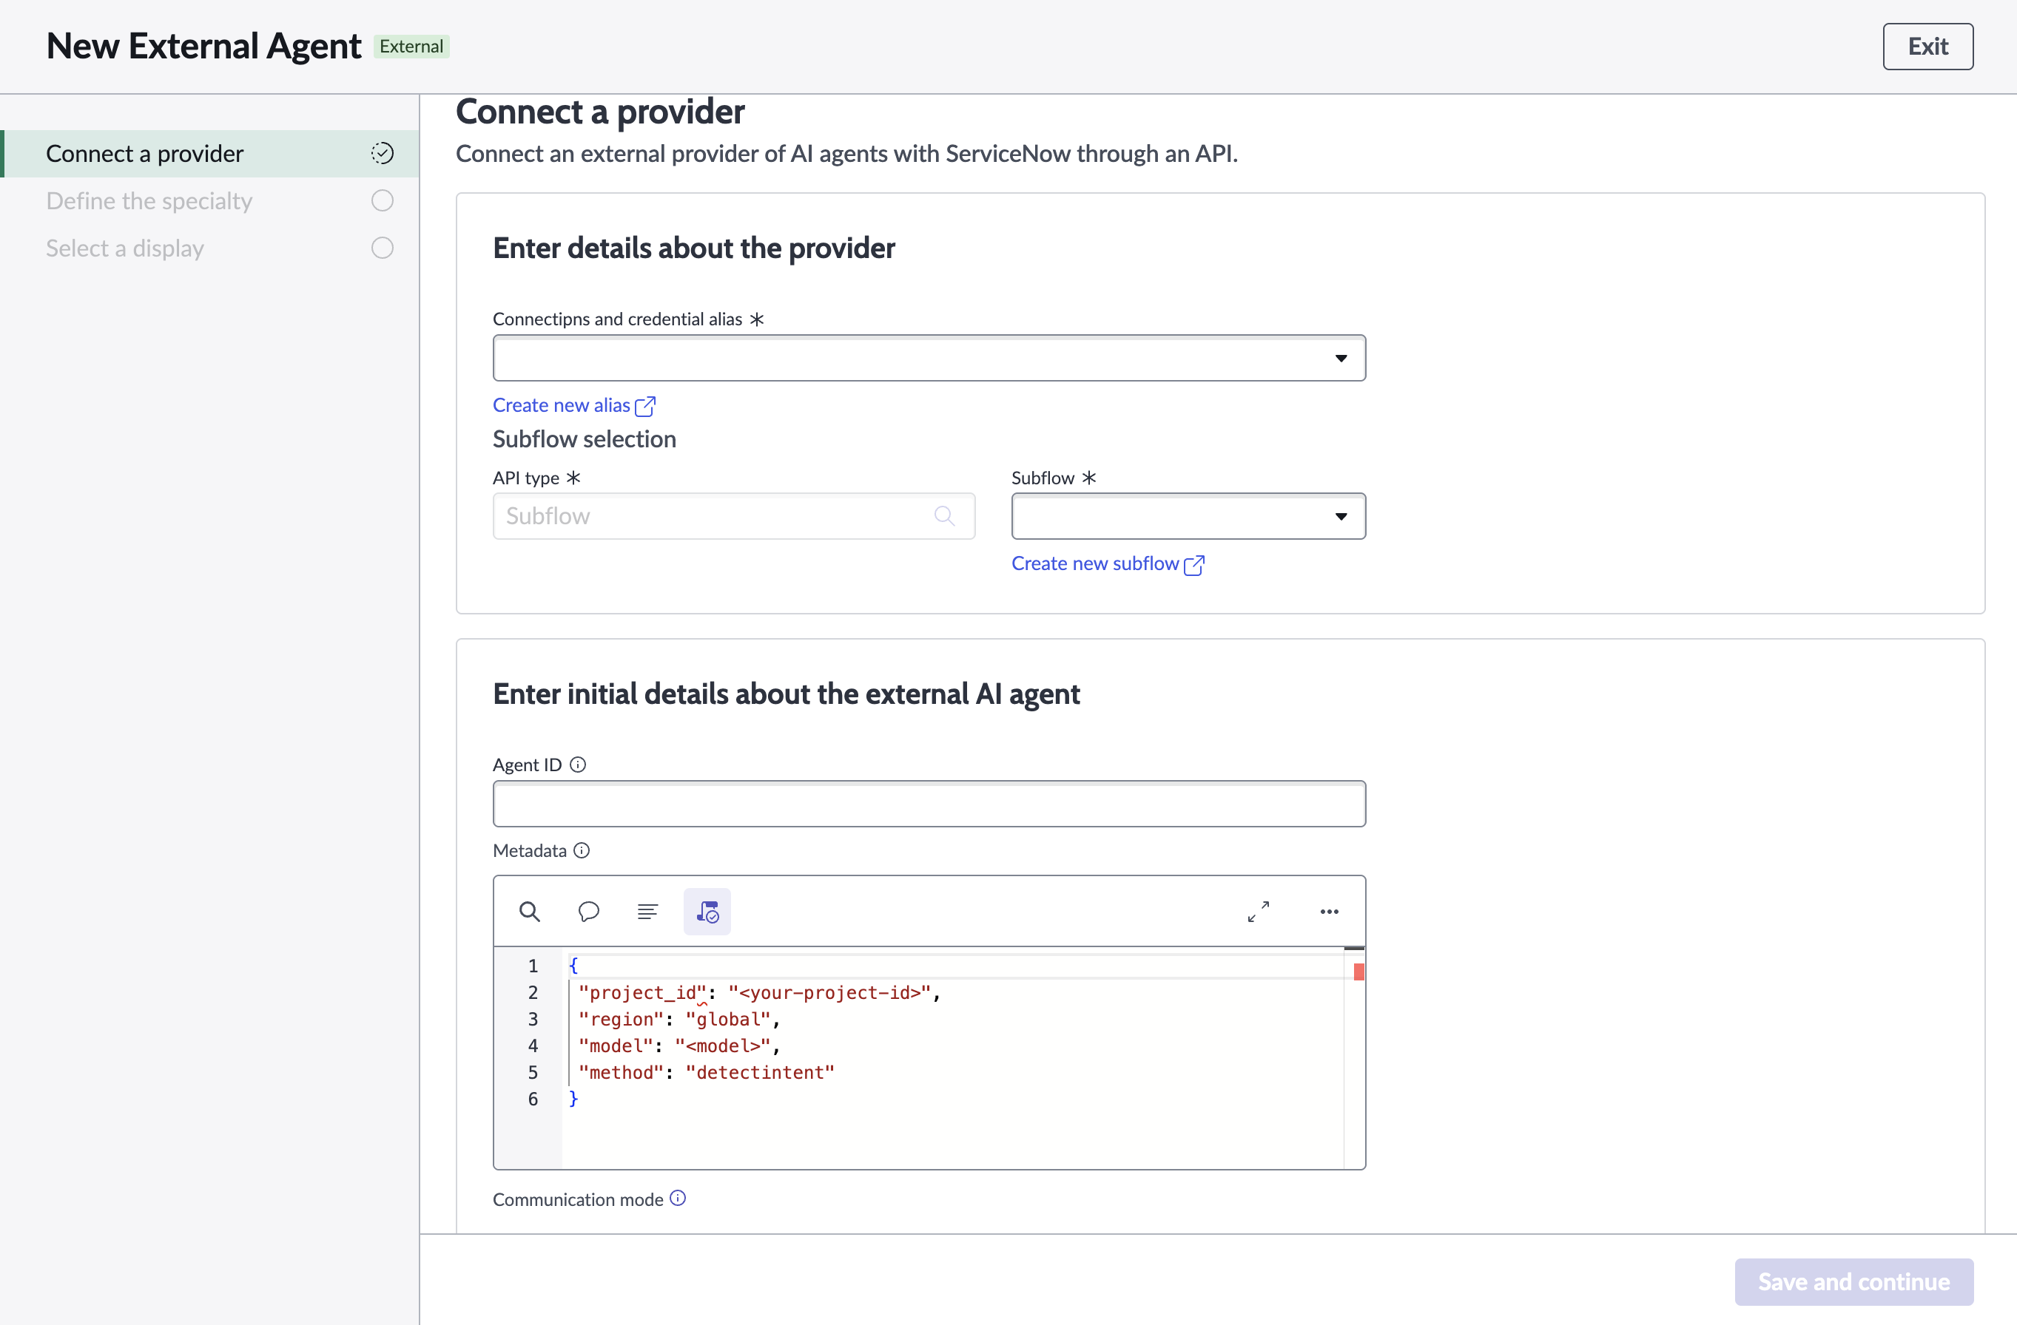This screenshot has width=2017, height=1325.
Task: Go to the Define the specialty step
Action: 210,200
